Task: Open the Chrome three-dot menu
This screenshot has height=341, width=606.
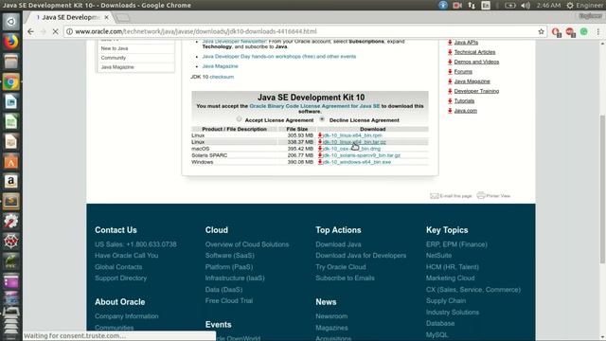Action: pyautogui.click(x=597, y=31)
